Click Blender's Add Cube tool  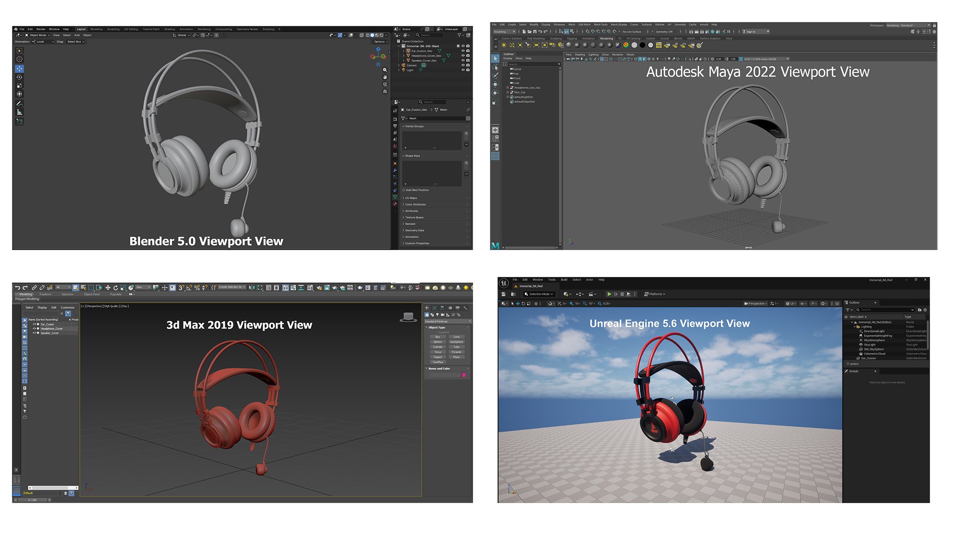(19, 122)
